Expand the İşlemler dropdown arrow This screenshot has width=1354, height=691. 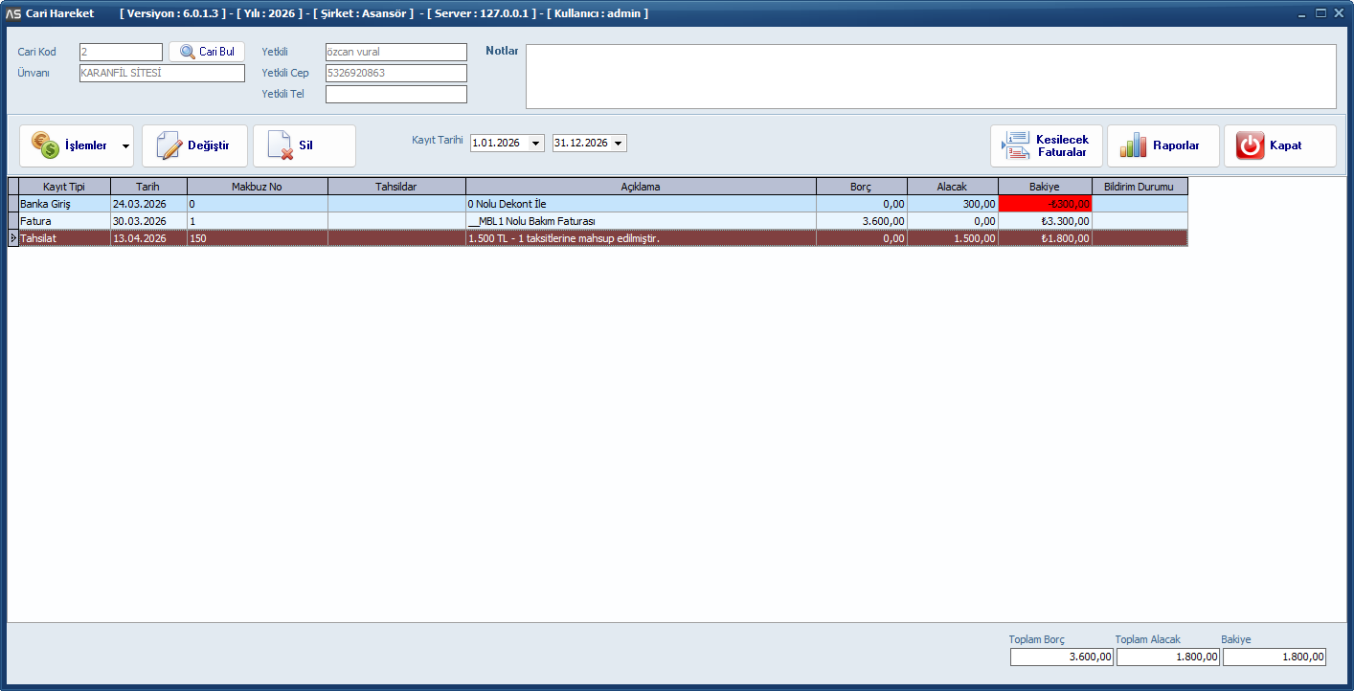point(125,146)
